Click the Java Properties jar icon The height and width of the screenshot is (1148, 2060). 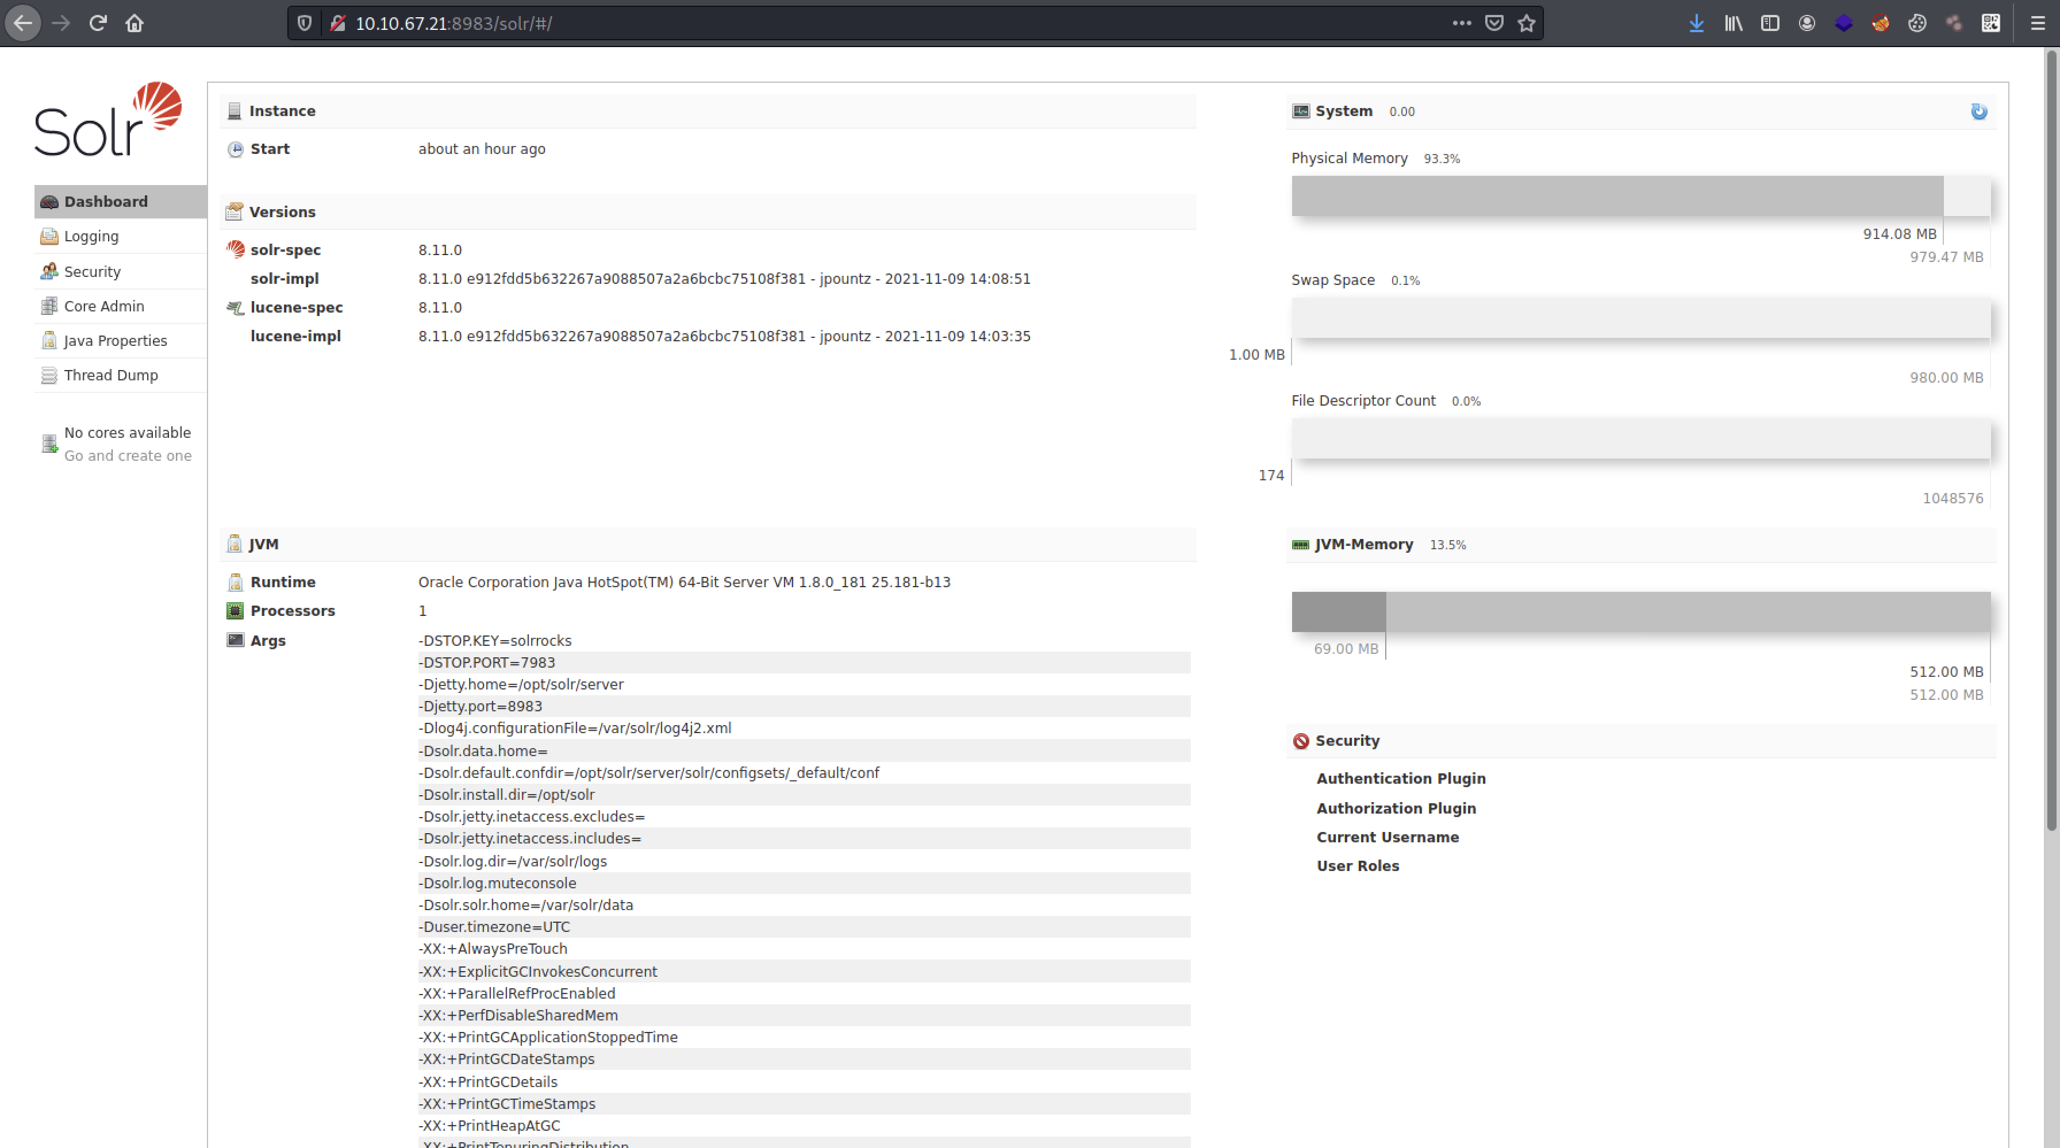(49, 341)
